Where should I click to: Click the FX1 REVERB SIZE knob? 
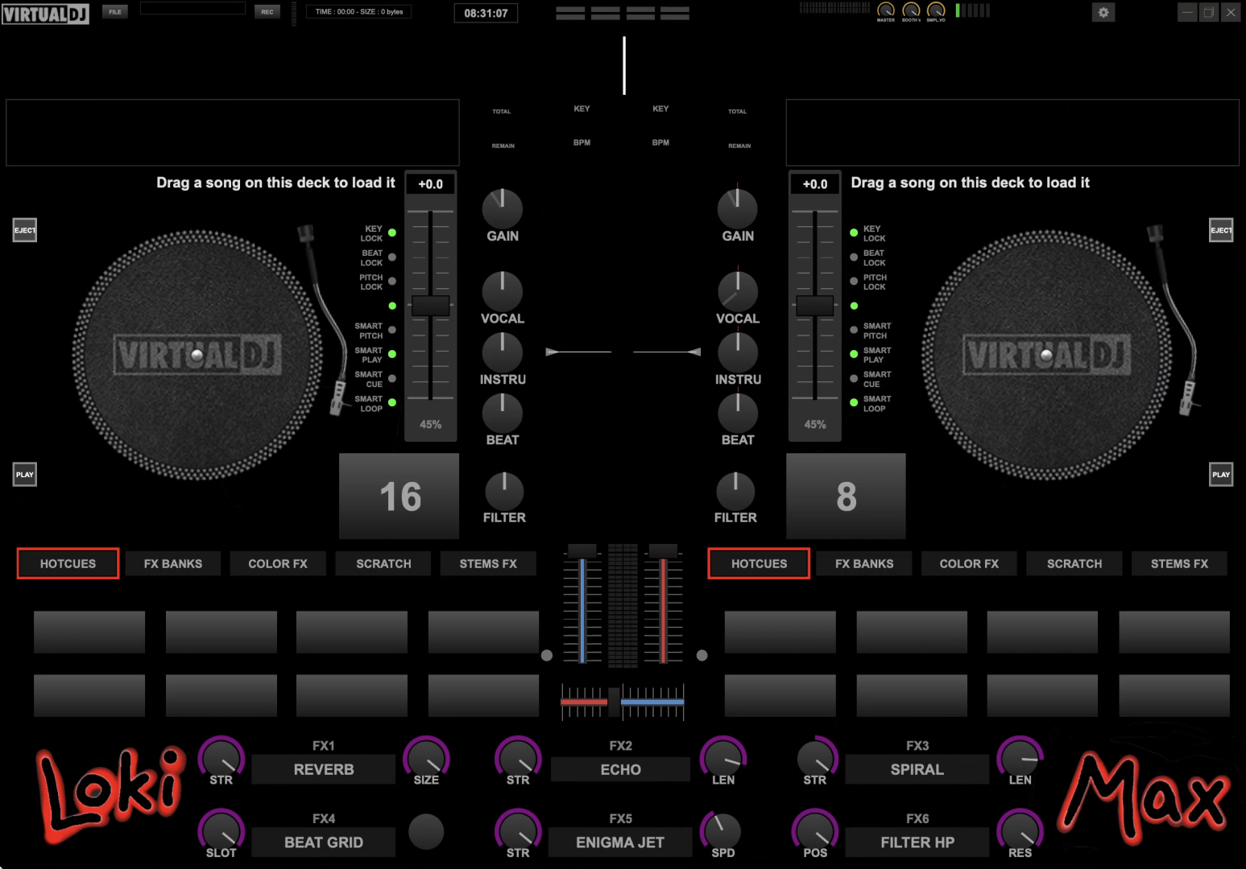point(426,757)
